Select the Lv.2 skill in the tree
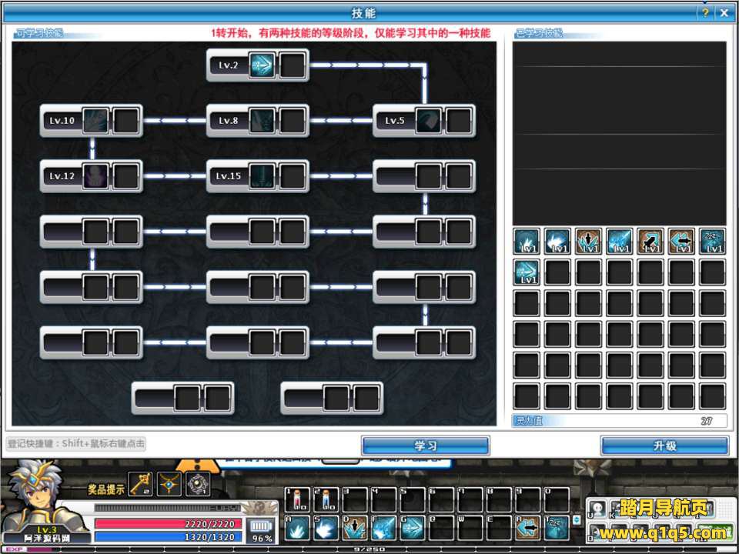 [x=262, y=65]
